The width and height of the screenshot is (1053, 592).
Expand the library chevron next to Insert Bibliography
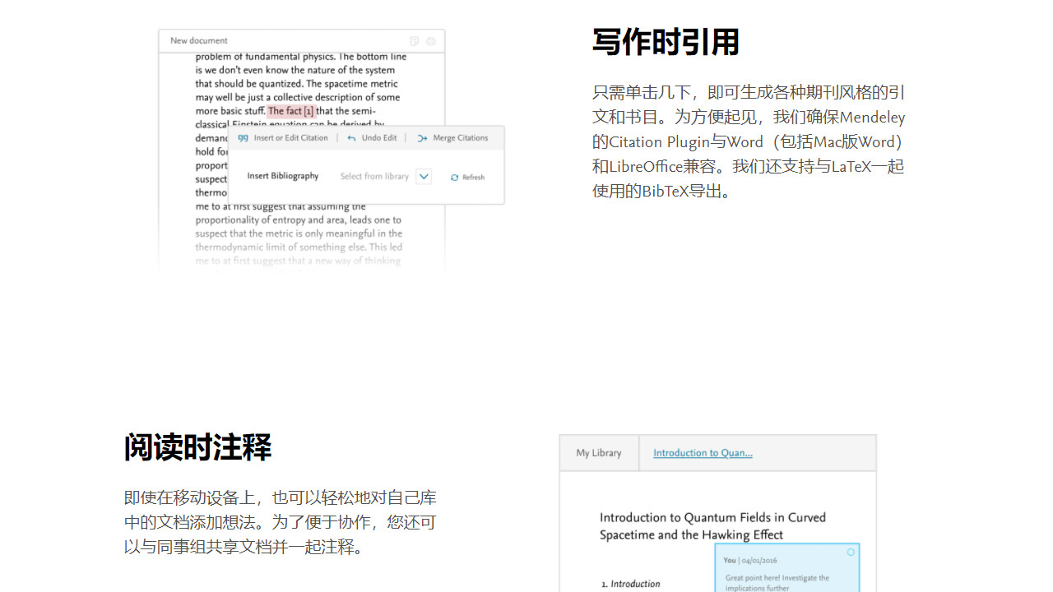(x=424, y=176)
